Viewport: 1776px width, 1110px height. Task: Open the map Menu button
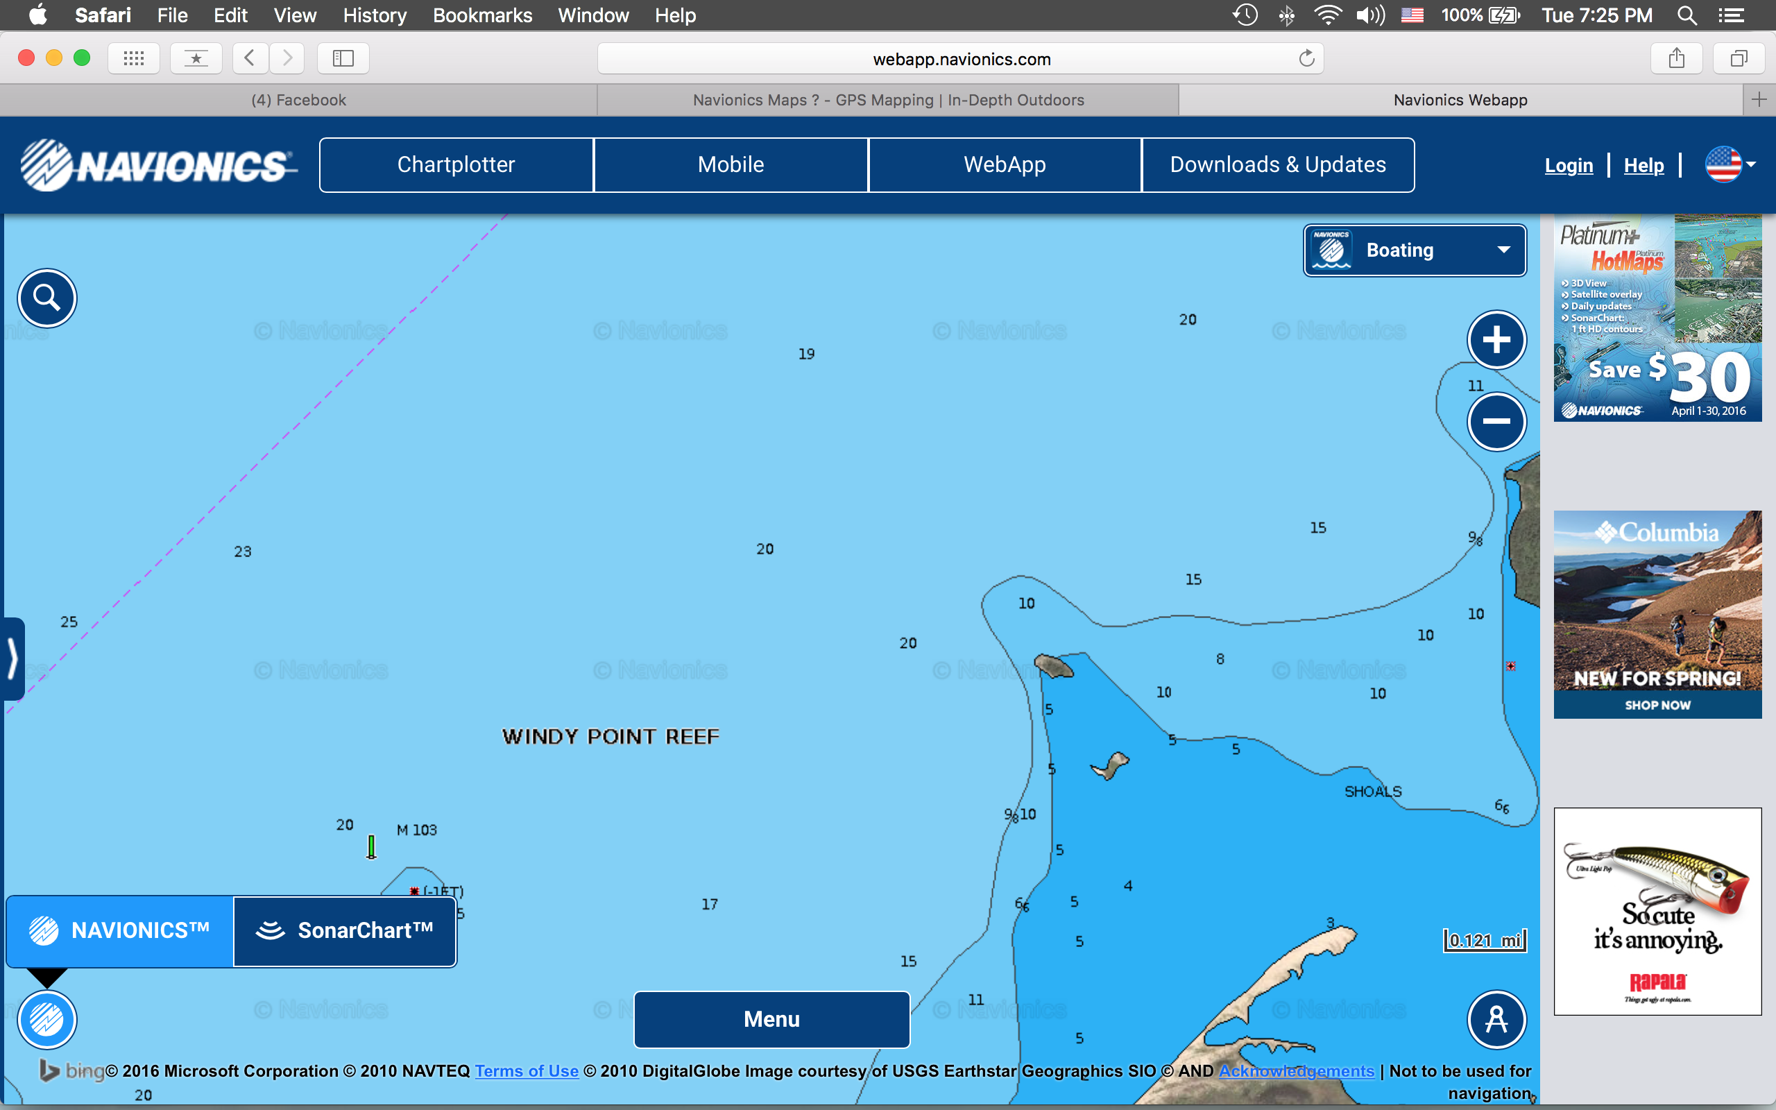[x=771, y=1019]
